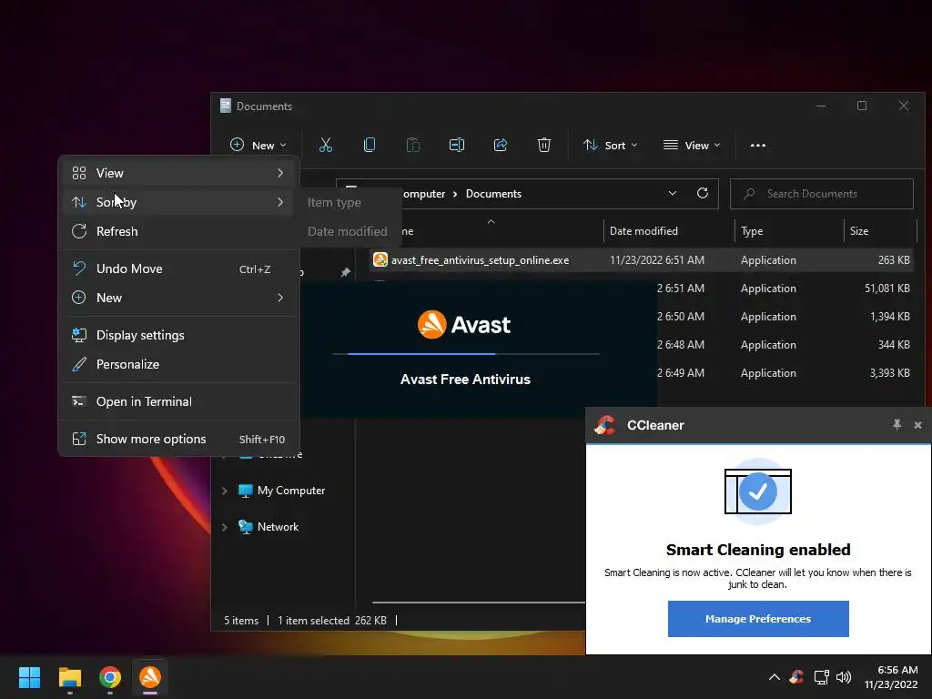Image resolution: width=932 pixels, height=699 pixels.
Task: Open the See more three-dots menu
Action: coord(758,145)
